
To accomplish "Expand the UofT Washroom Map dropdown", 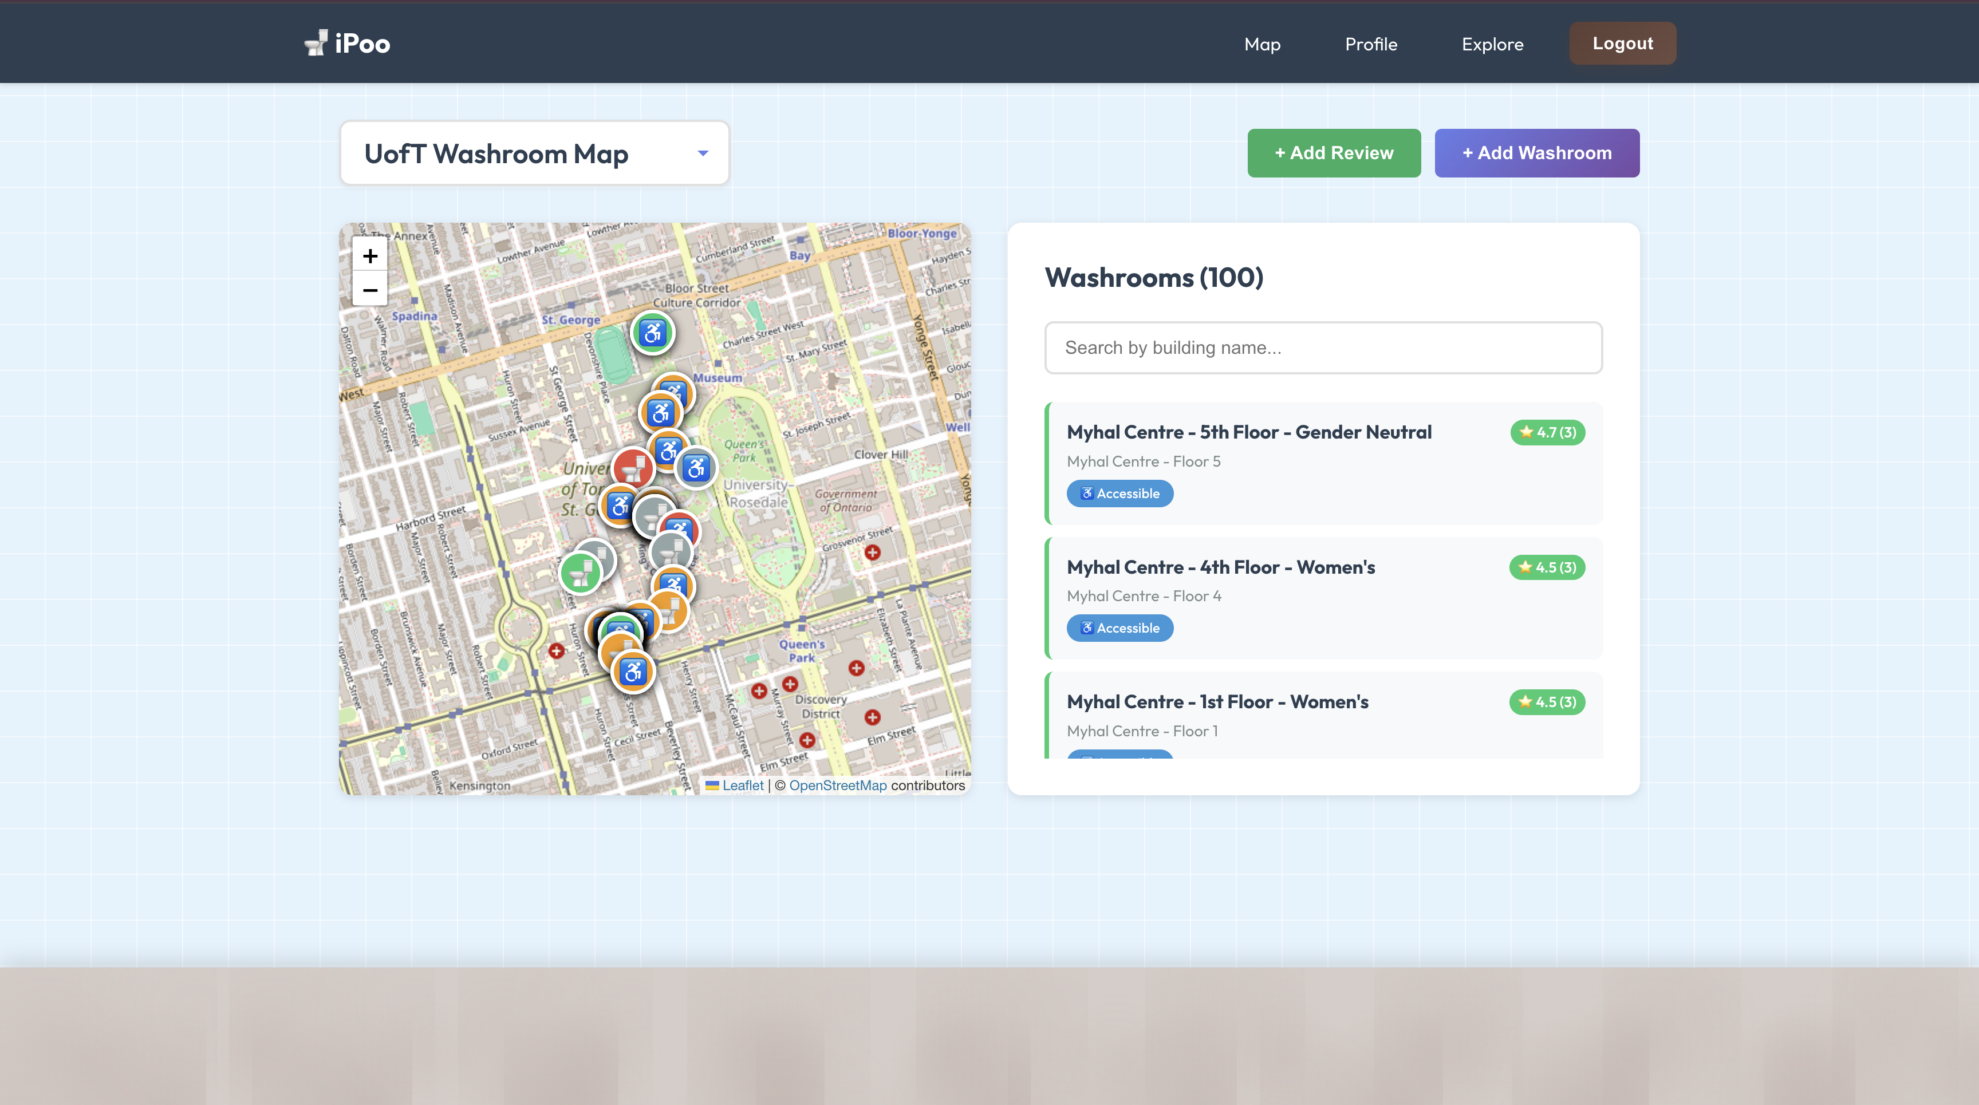I will coord(534,153).
